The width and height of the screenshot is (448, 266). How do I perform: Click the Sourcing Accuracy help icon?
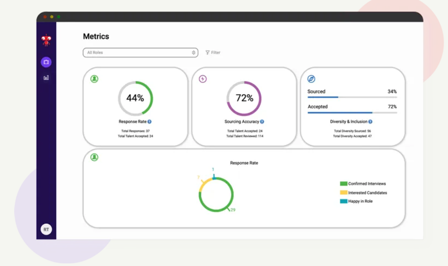coord(262,122)
